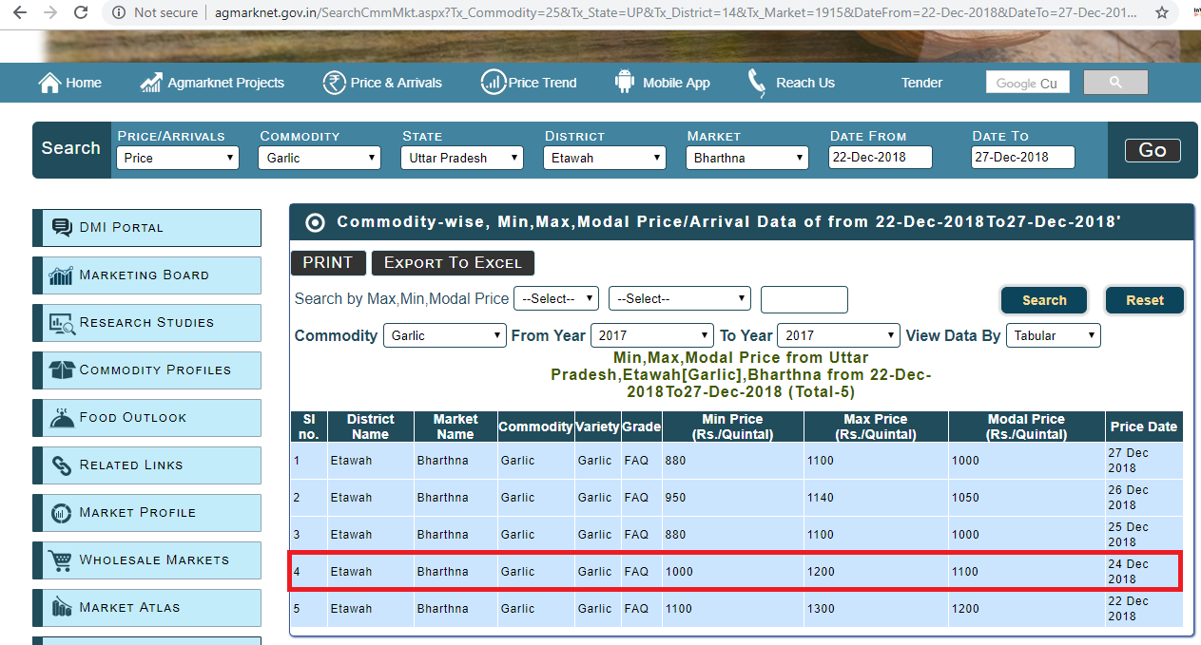This screenshot has height=645, width=1201.
Task: Open the Tender menu item
Action: pyautogui.click(x=921, y=83)
